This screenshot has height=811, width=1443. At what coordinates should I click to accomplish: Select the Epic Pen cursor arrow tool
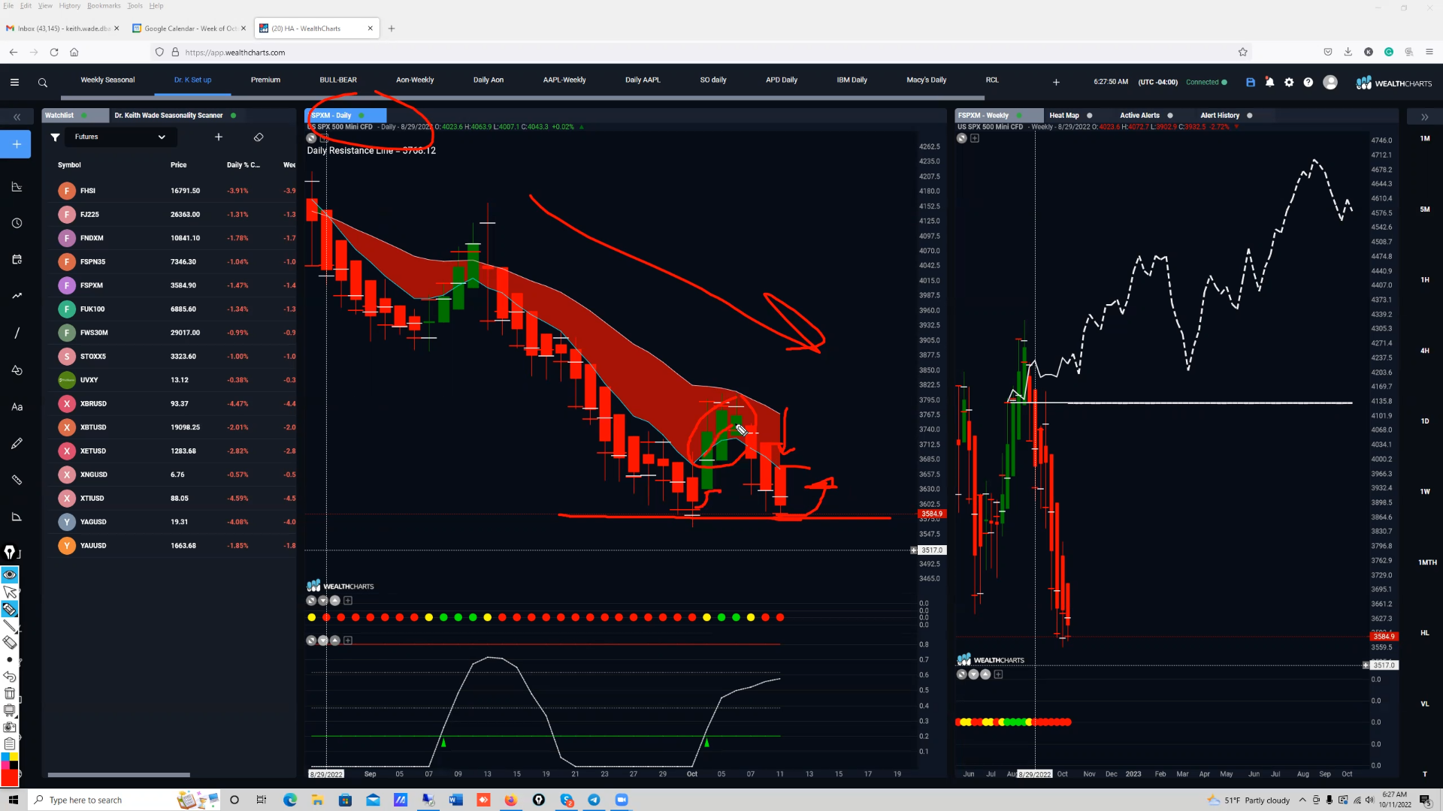pyautogui.click(x=10, y=592)
